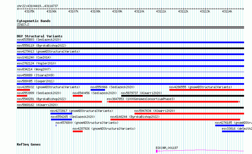
Task: Select the blue esv33816 variant bar
Action: [x=233, y=131]
